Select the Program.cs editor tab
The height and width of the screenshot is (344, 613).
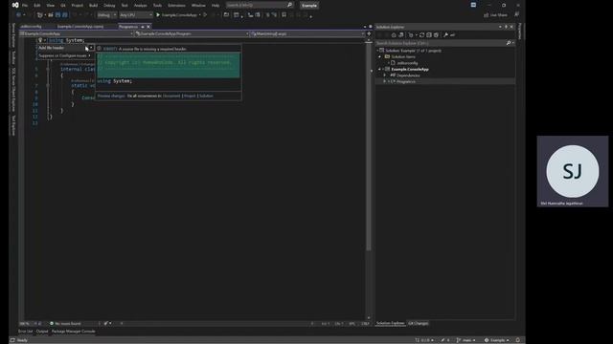pyautogui.click(x=128, y=27)
